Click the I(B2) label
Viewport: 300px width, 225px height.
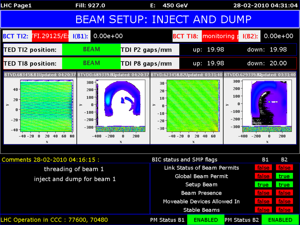click(249, 36)
